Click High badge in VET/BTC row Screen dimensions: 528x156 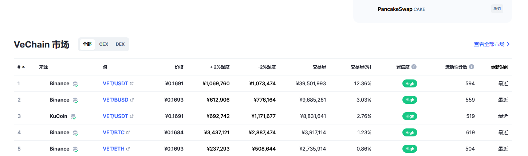point(410,132)
